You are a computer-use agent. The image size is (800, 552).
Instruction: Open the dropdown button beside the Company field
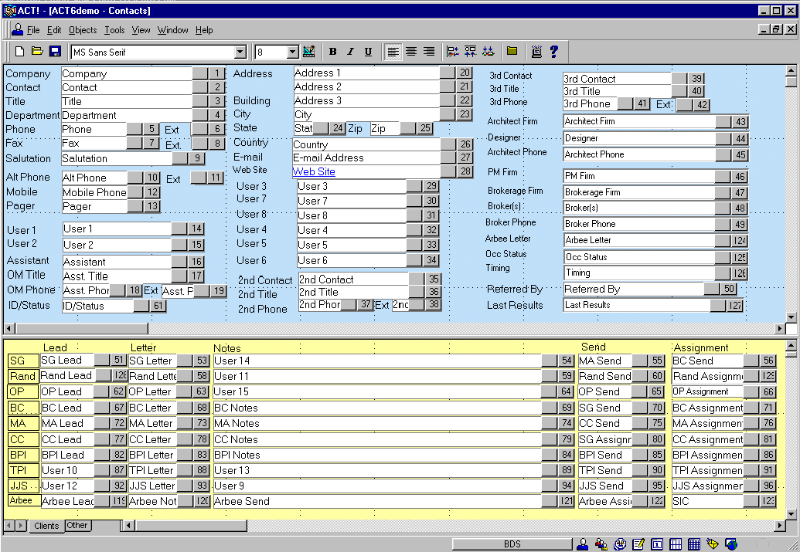200,73
